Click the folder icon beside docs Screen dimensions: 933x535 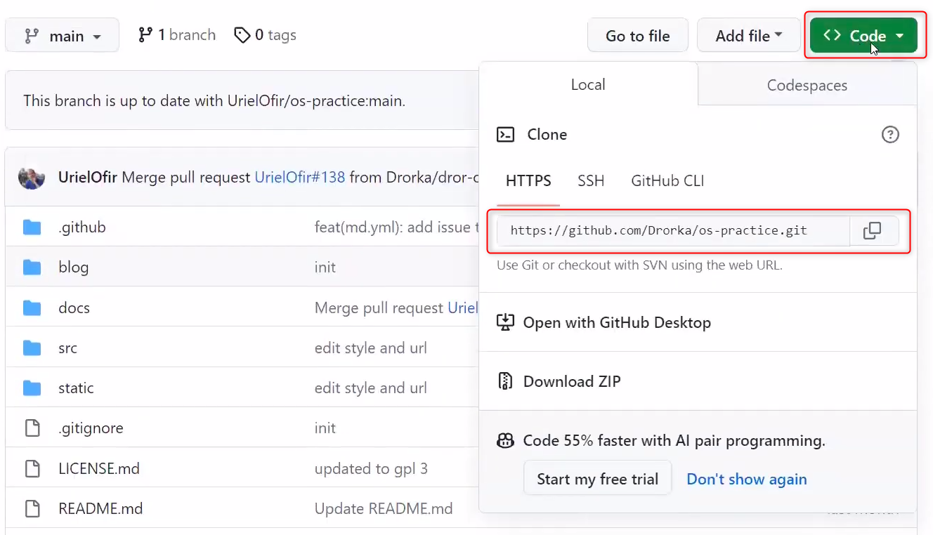[x=32, y=308]
